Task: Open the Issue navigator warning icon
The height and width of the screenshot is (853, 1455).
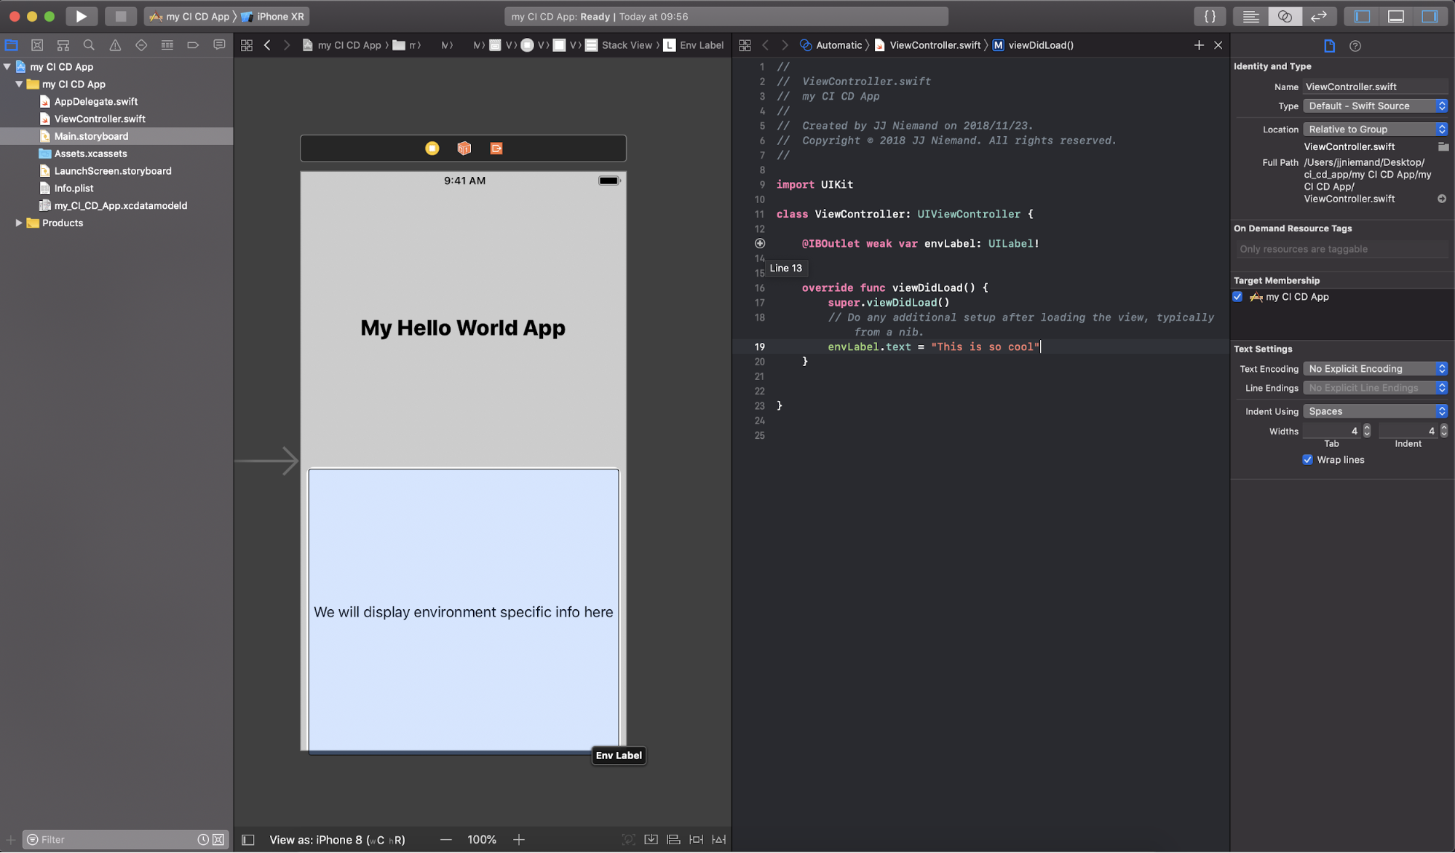Action: click(x=115, y=45)
